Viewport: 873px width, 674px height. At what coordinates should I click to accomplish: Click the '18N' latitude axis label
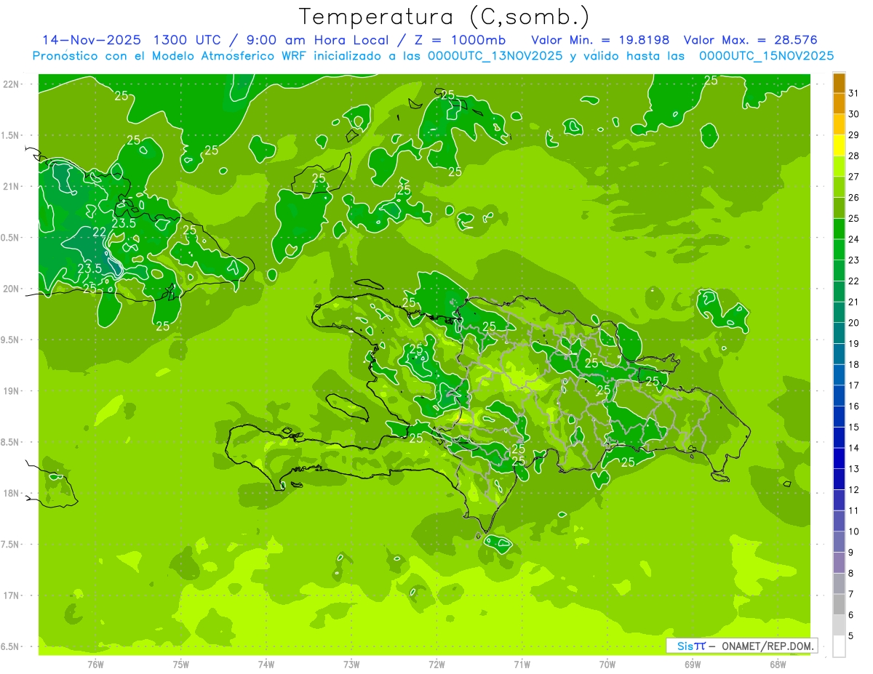10,493
